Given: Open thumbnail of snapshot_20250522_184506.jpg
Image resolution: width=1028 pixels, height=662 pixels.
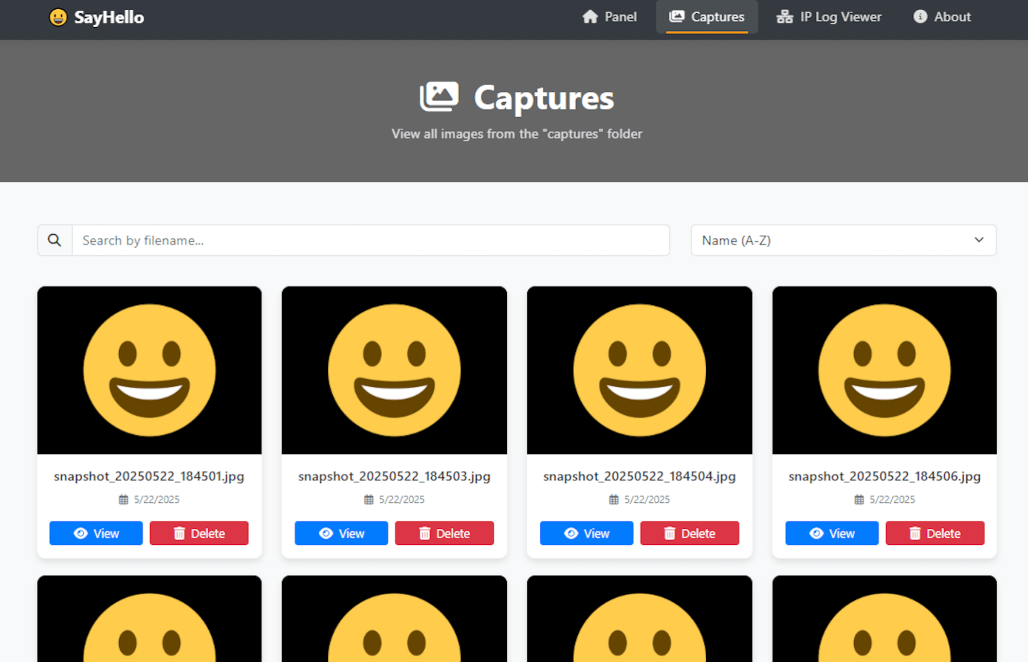Looking at the screenshot, I should tap(884, 370).
